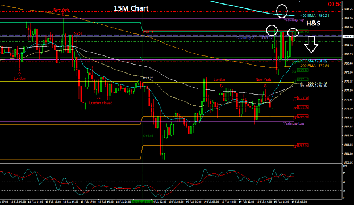Select the 96 EMA 1775.80 label

(314, 86)
